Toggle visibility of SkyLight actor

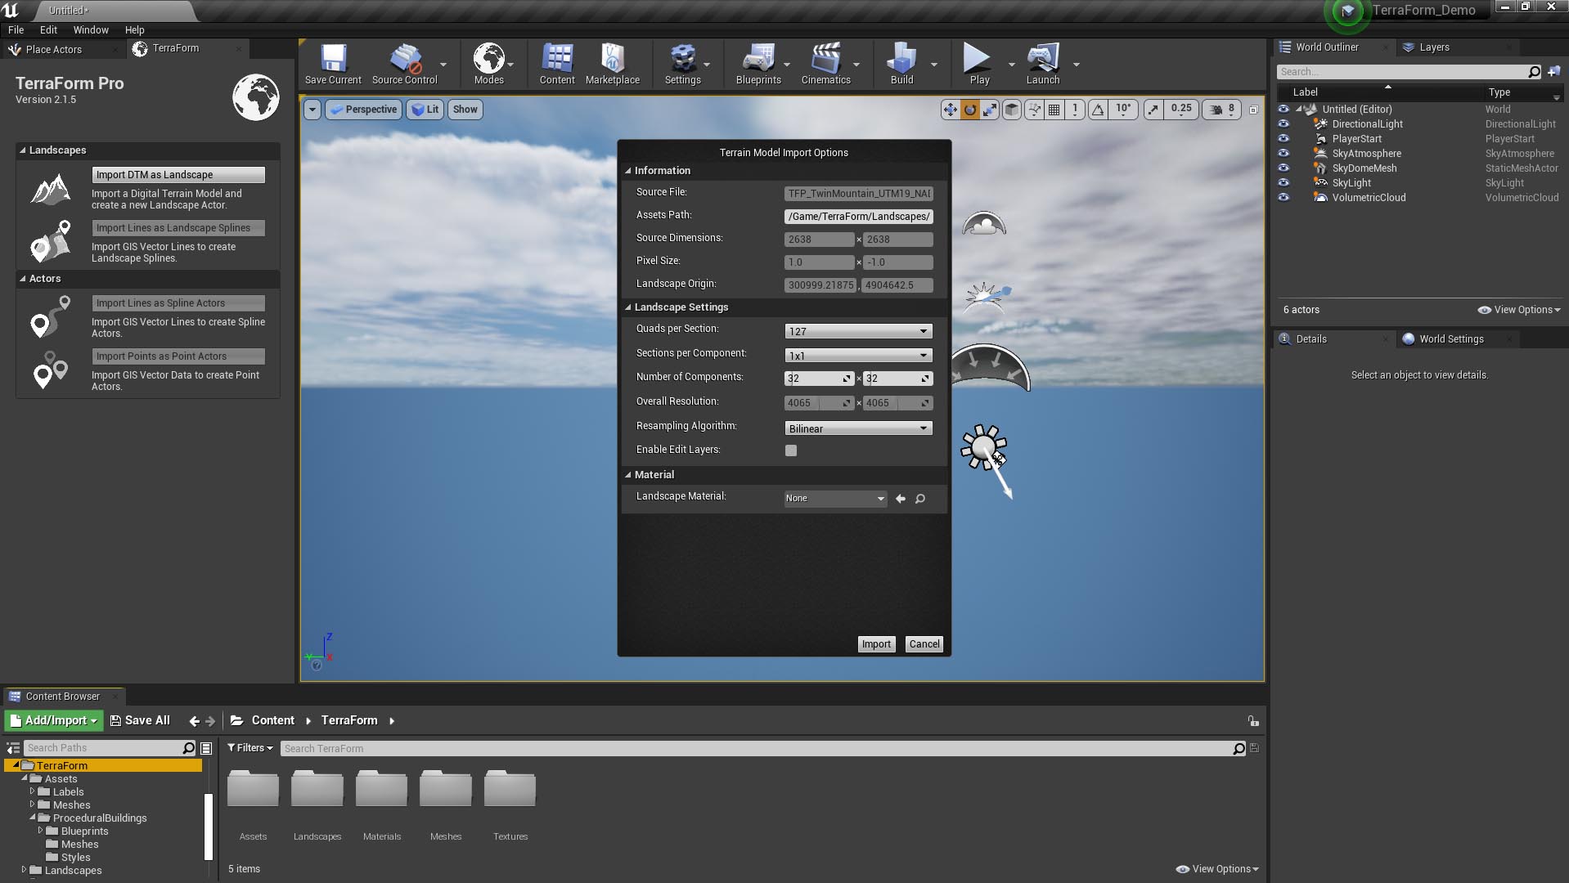(1284, 183)
